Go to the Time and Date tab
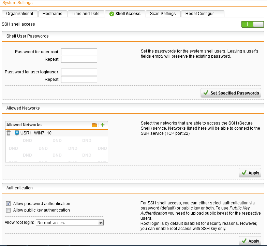 pyautogui.click(x=86, y=14)
